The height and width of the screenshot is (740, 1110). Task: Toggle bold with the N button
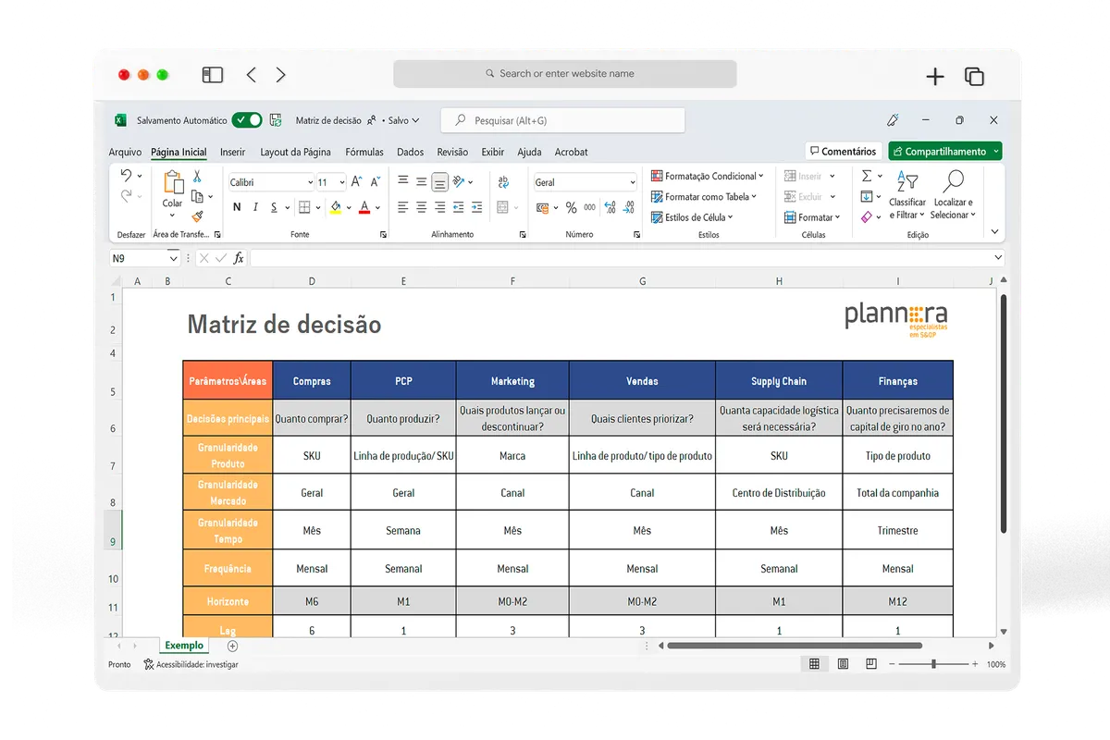point(237,207)
